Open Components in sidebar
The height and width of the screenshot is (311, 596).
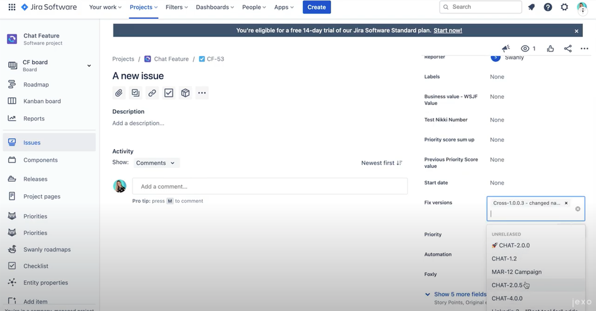click(x=50, y=160)
